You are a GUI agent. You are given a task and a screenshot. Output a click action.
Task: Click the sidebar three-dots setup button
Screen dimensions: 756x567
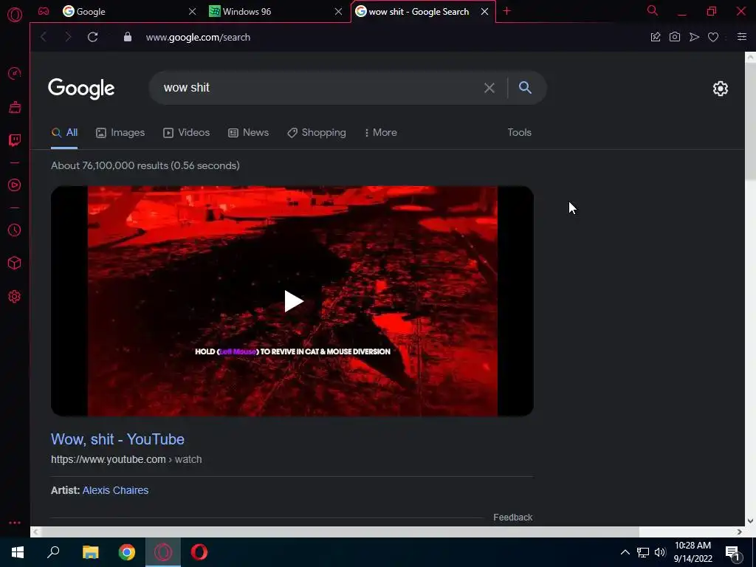click(x=15, y=523)
